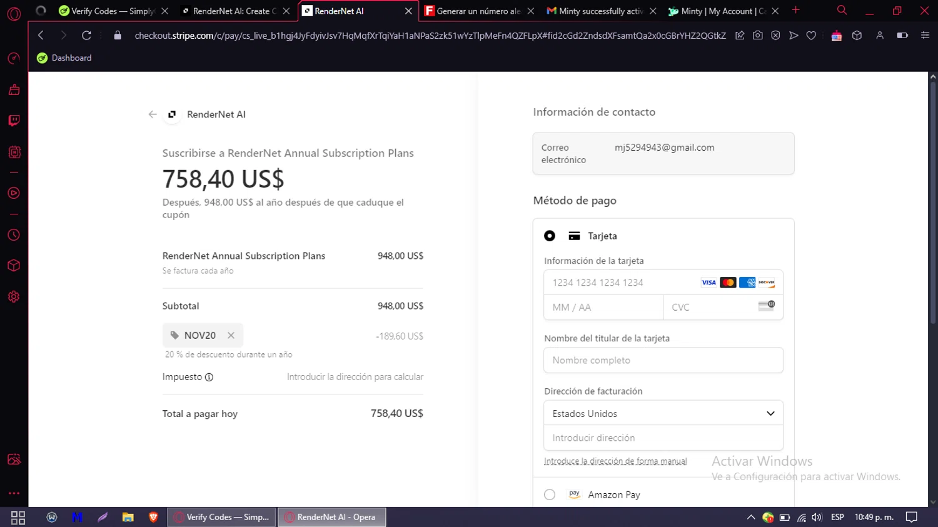This screenshot has height=527, width=938.
Task: Open the battery saver icon
Action: point(902,36)
